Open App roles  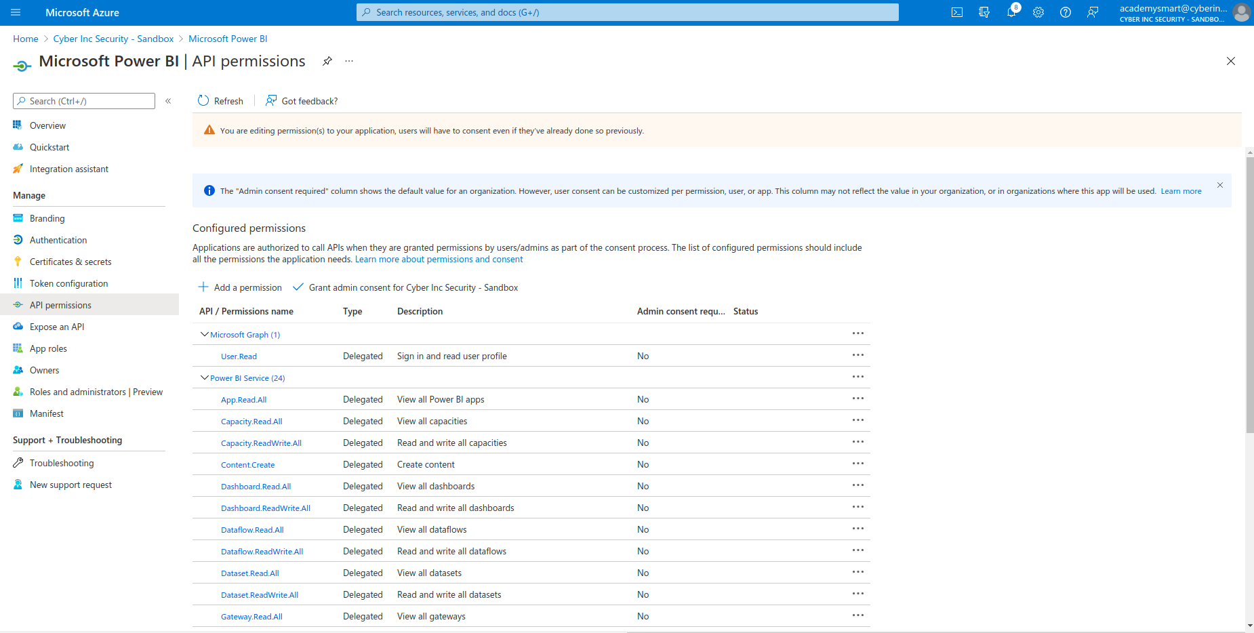click(48, 348)
